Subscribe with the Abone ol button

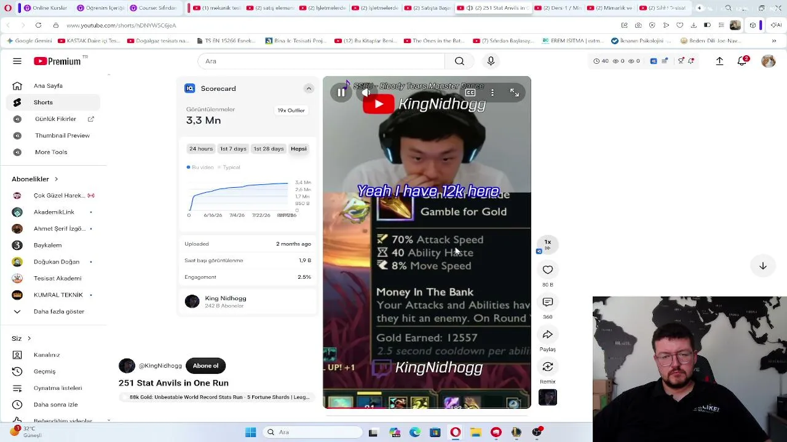click(x=205, y=366)
